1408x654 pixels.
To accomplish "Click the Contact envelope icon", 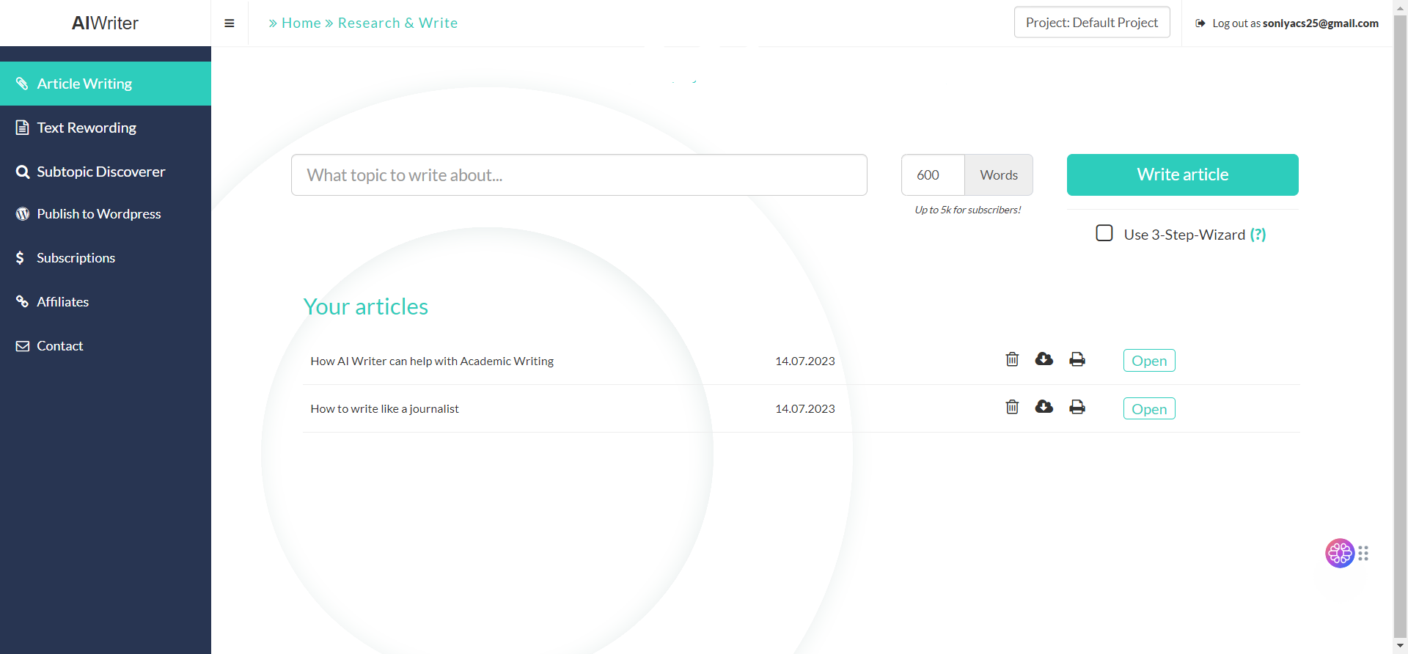I will click(23, 346).
